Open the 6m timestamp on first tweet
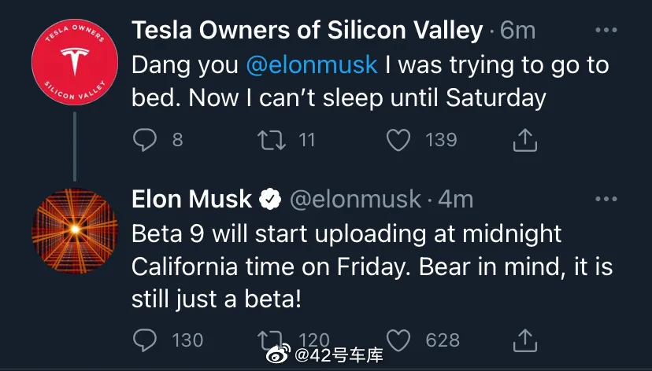The height and width of the screenshot is (371, 652). [x=517, y=31]
